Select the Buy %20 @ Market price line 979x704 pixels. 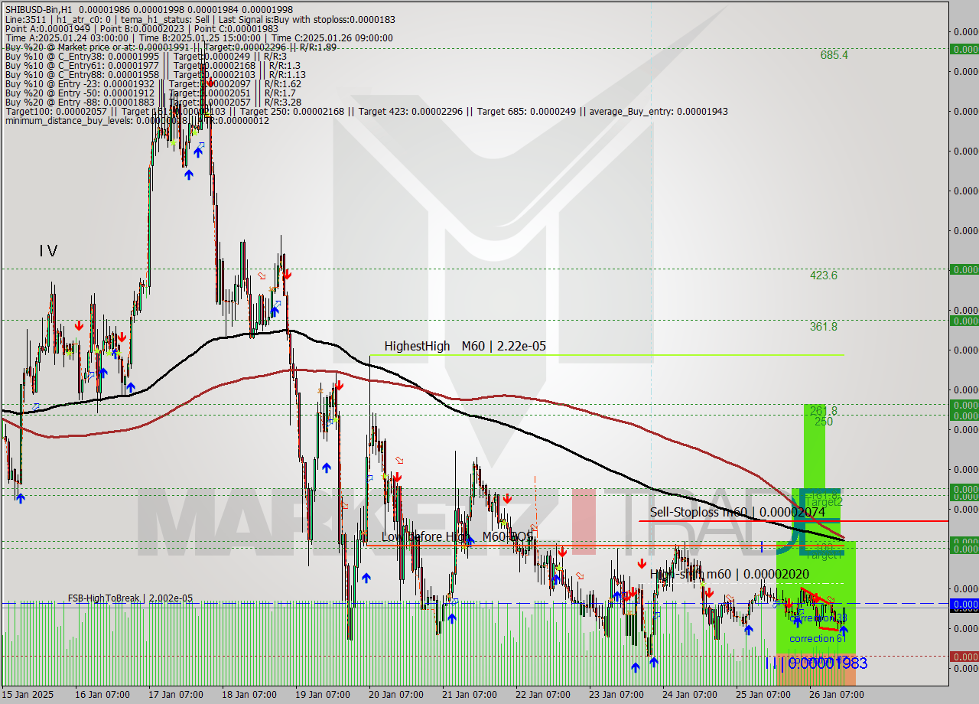tap(171, 47)
